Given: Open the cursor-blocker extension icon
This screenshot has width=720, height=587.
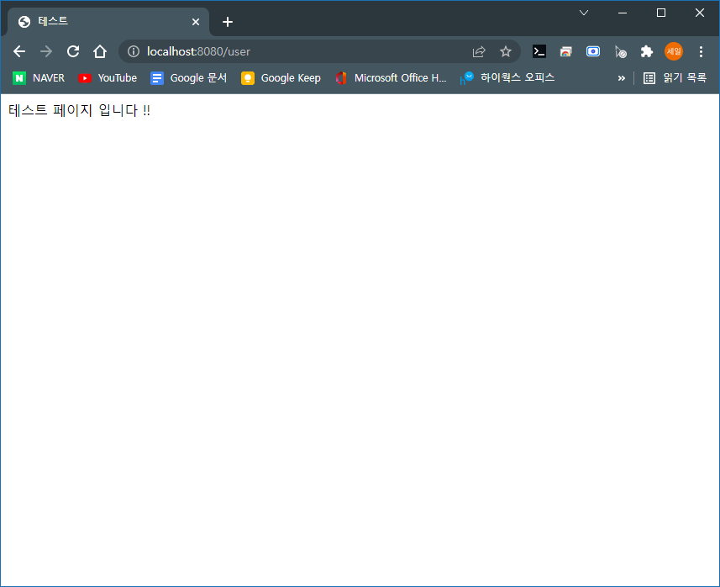Looking at the screenshot, I should 620,51.
